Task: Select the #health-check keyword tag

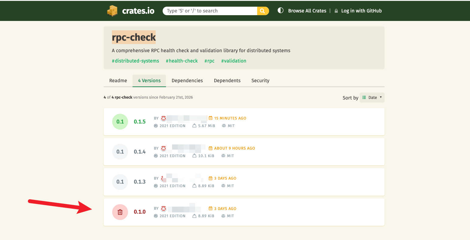Action: 182,61
